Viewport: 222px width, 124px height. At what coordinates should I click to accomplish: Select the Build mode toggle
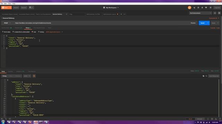(x=190, y=119)
